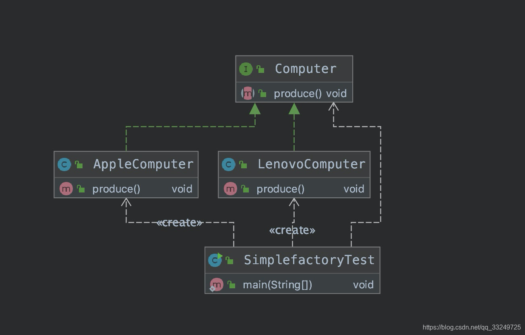Select main(String[]) method in SimplefactoryTest
The image size is (525, 335).
(x=277, y=285)
